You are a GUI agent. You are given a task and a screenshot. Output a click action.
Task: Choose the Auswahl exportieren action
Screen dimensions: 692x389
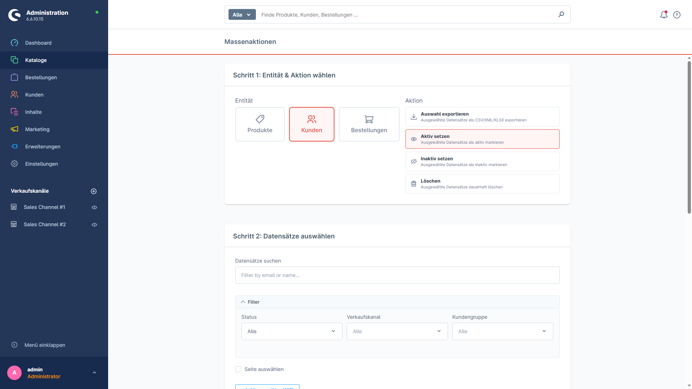(482, 117)
